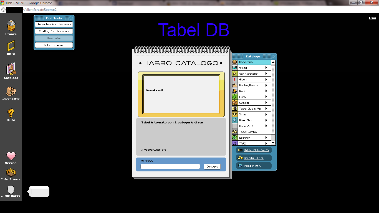Click the Wired category icon
This screenshot has height=213, width=379.
235,68
